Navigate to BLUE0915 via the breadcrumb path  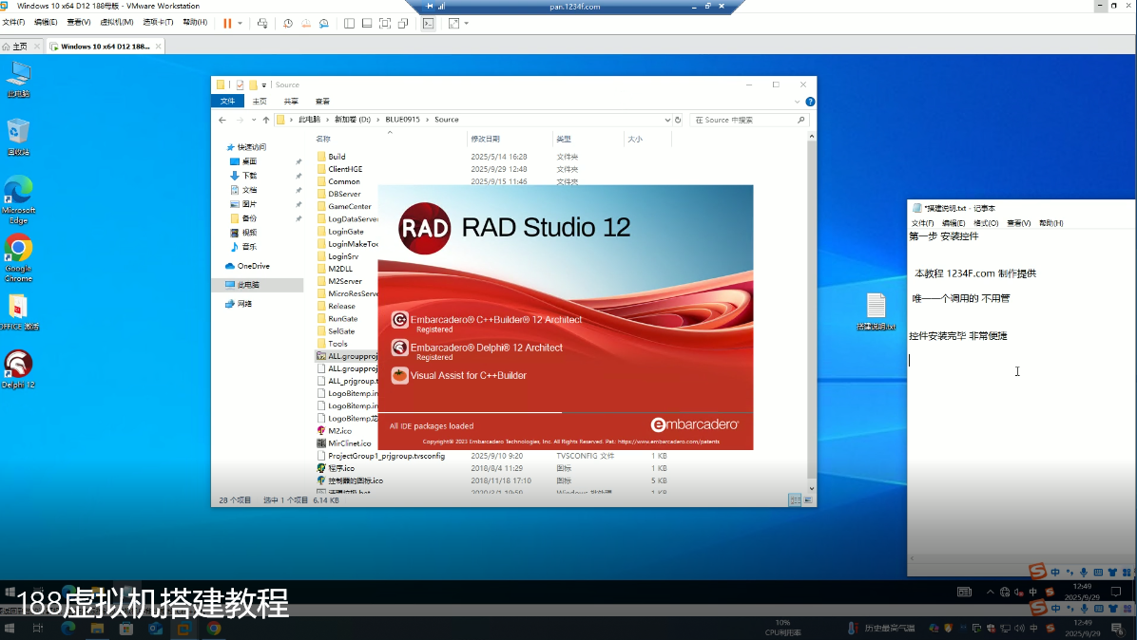point(404,120)
